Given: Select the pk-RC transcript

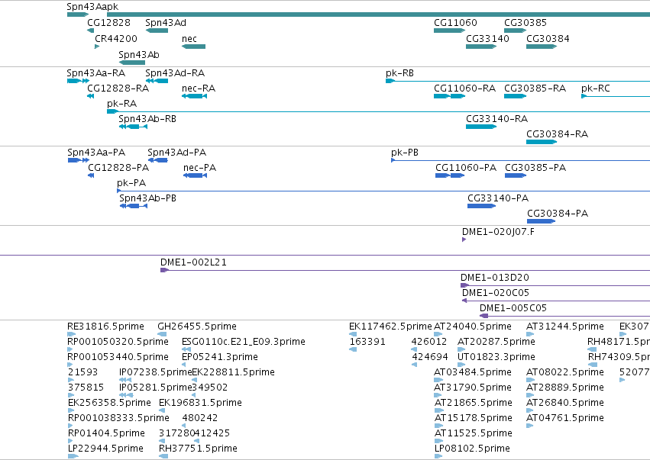Looking at the screenshot, I should (616, 96).
